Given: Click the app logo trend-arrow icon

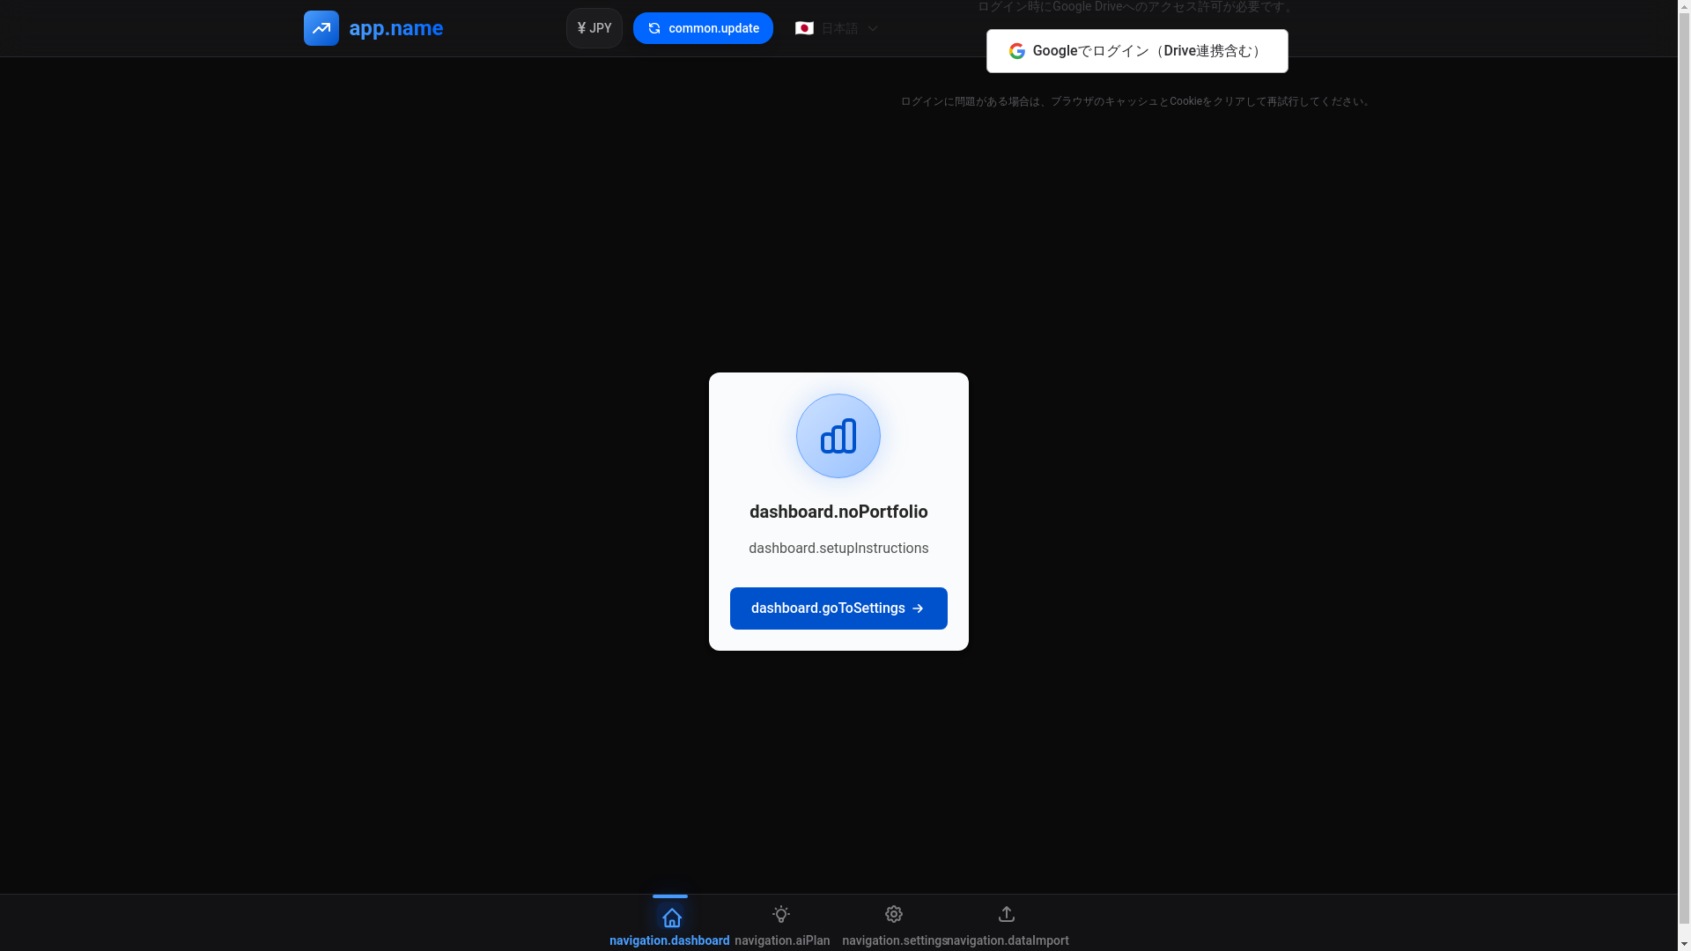Looking at the screenshot, I should pyautogui.click(x=321, y=28).
